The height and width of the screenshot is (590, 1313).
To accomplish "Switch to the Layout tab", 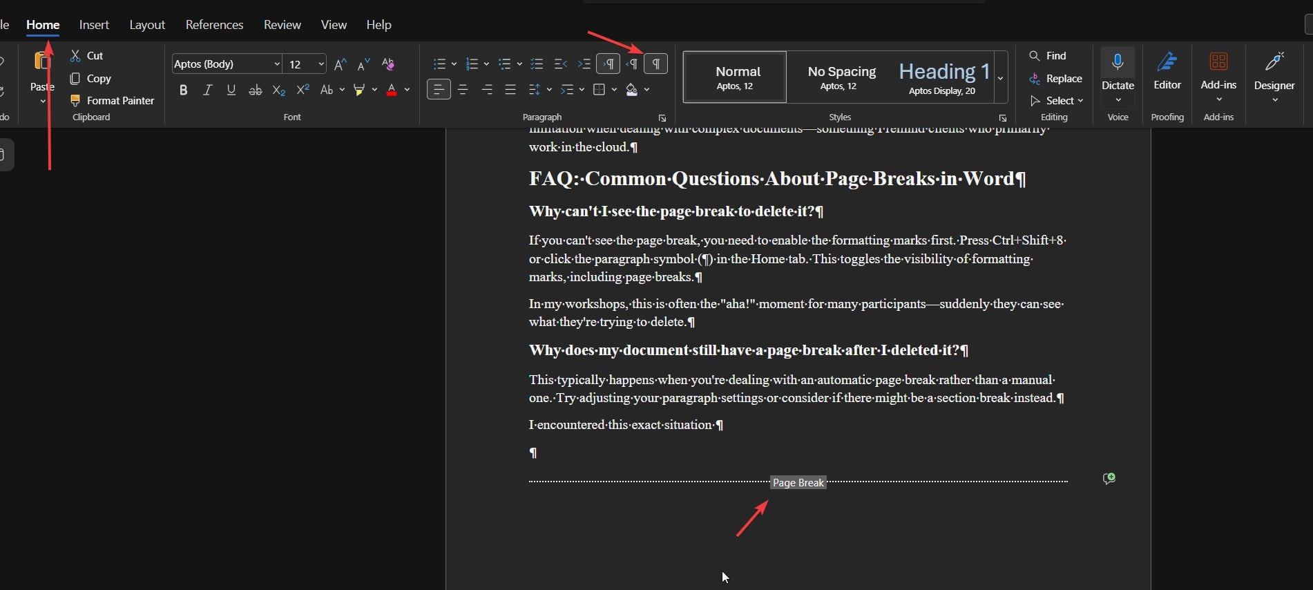I will click(x=147, y=25).
